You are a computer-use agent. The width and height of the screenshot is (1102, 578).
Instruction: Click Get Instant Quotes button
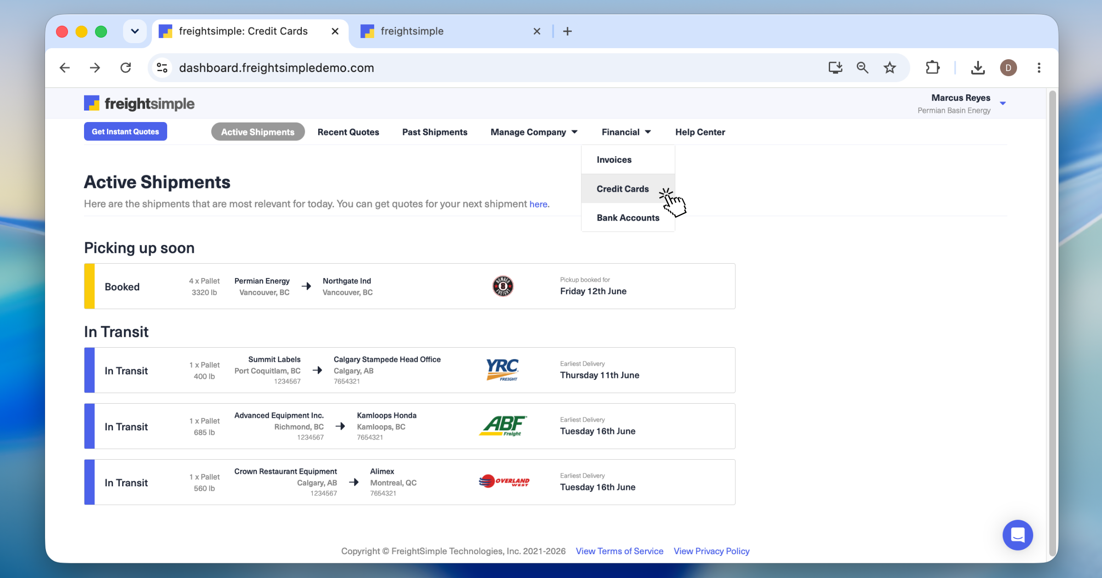click(125, 132)
